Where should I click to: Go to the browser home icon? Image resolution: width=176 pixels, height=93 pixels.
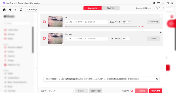tap(4, 10)
